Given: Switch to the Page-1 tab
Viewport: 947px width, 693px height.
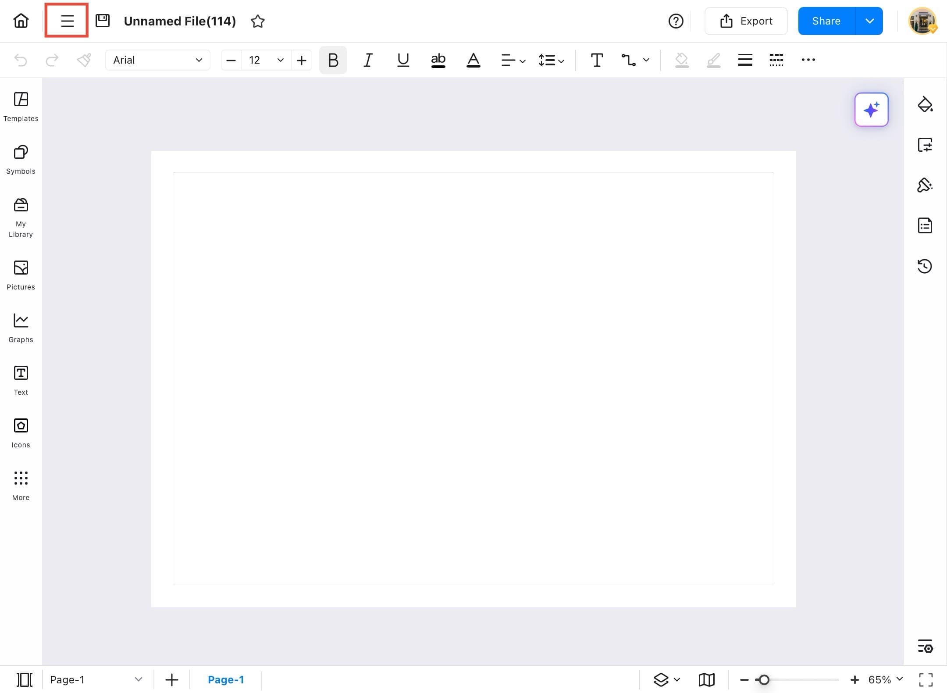Looking at the screenshot, I should (x=226, y=679).
